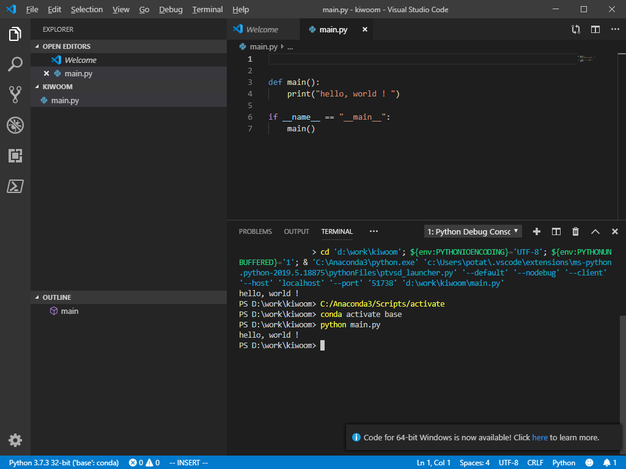Change file encoding UTF-8
The width and height of the screenshot is (626, 469).
[x=508, y=463]
